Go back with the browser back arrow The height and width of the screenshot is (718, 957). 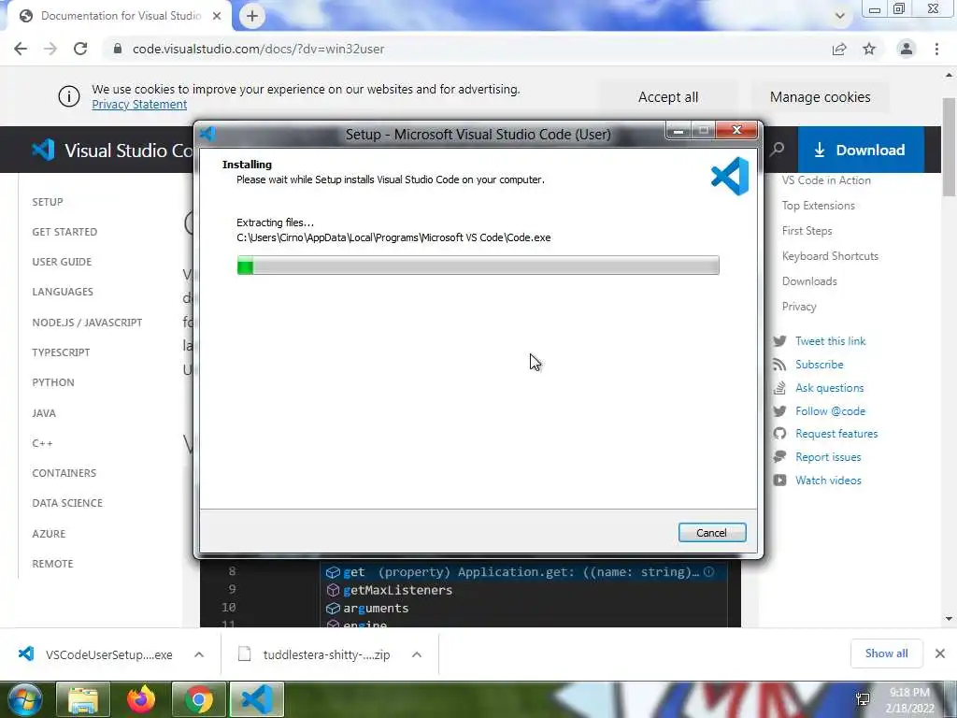click(x=21, y=49)
